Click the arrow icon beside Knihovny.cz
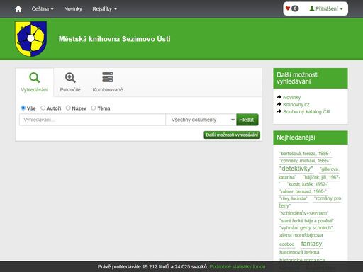The width and height of the screenshot is (363, 272). pyautogui.click(x=279, y=104)
